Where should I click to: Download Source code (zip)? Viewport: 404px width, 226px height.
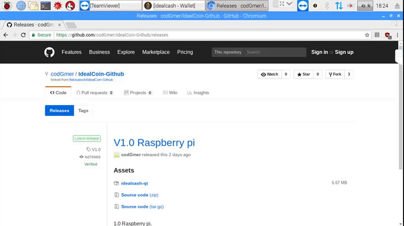click(x=140, y=195)
